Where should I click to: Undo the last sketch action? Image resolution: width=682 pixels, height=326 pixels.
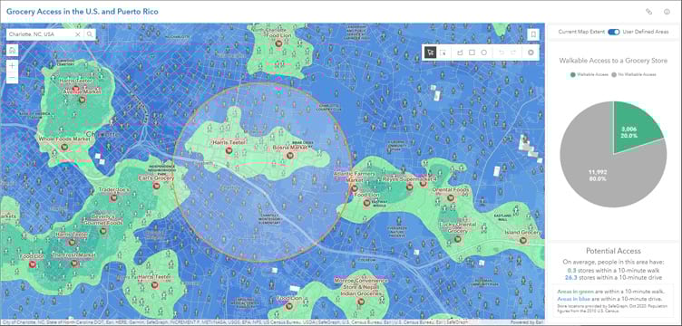click(501, 53)
